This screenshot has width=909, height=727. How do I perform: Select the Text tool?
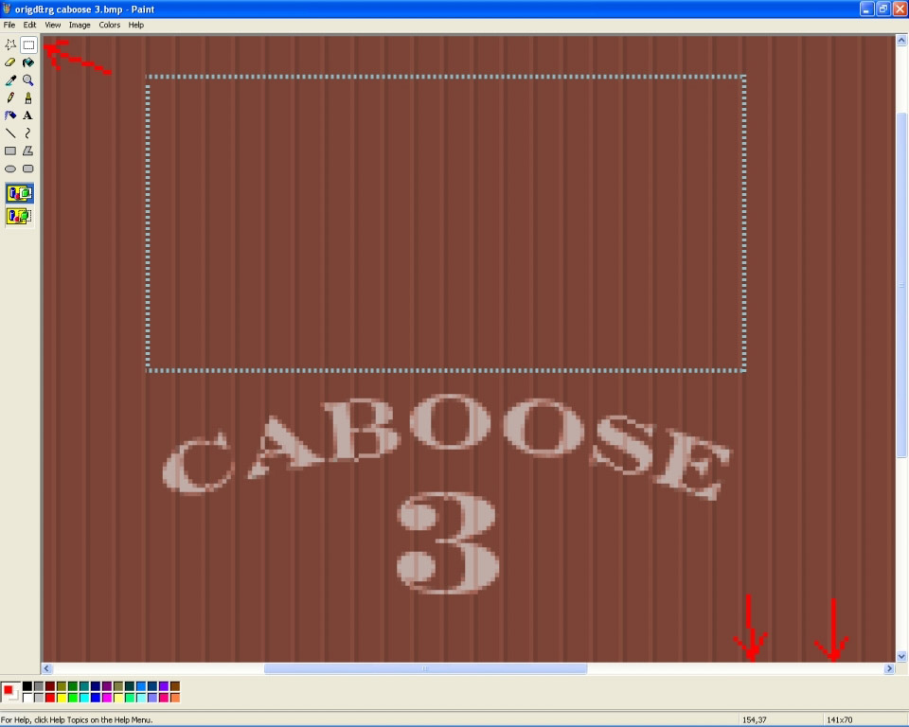pos(28,115)
